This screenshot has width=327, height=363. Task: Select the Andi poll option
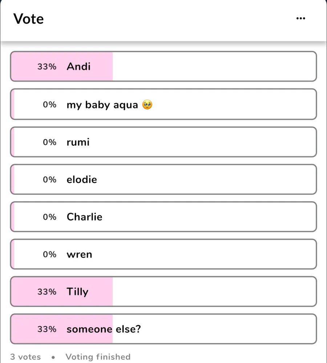[x=163, y=66]
